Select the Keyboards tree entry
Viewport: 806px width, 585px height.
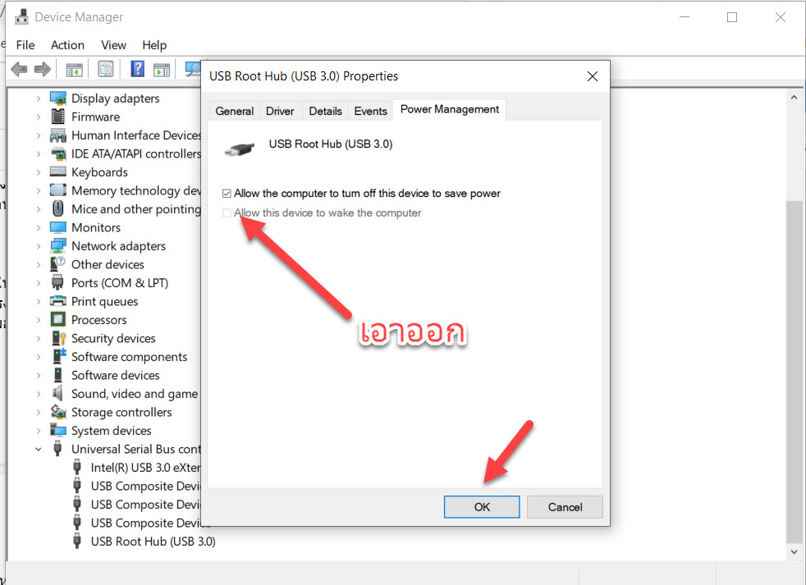pos(99,172)
